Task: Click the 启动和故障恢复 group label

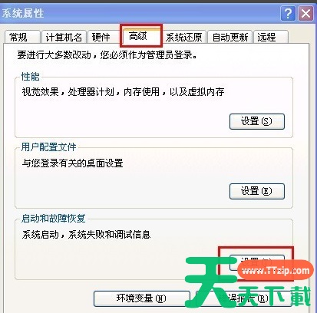Action: pyautogui.click(x=53, y=219)
